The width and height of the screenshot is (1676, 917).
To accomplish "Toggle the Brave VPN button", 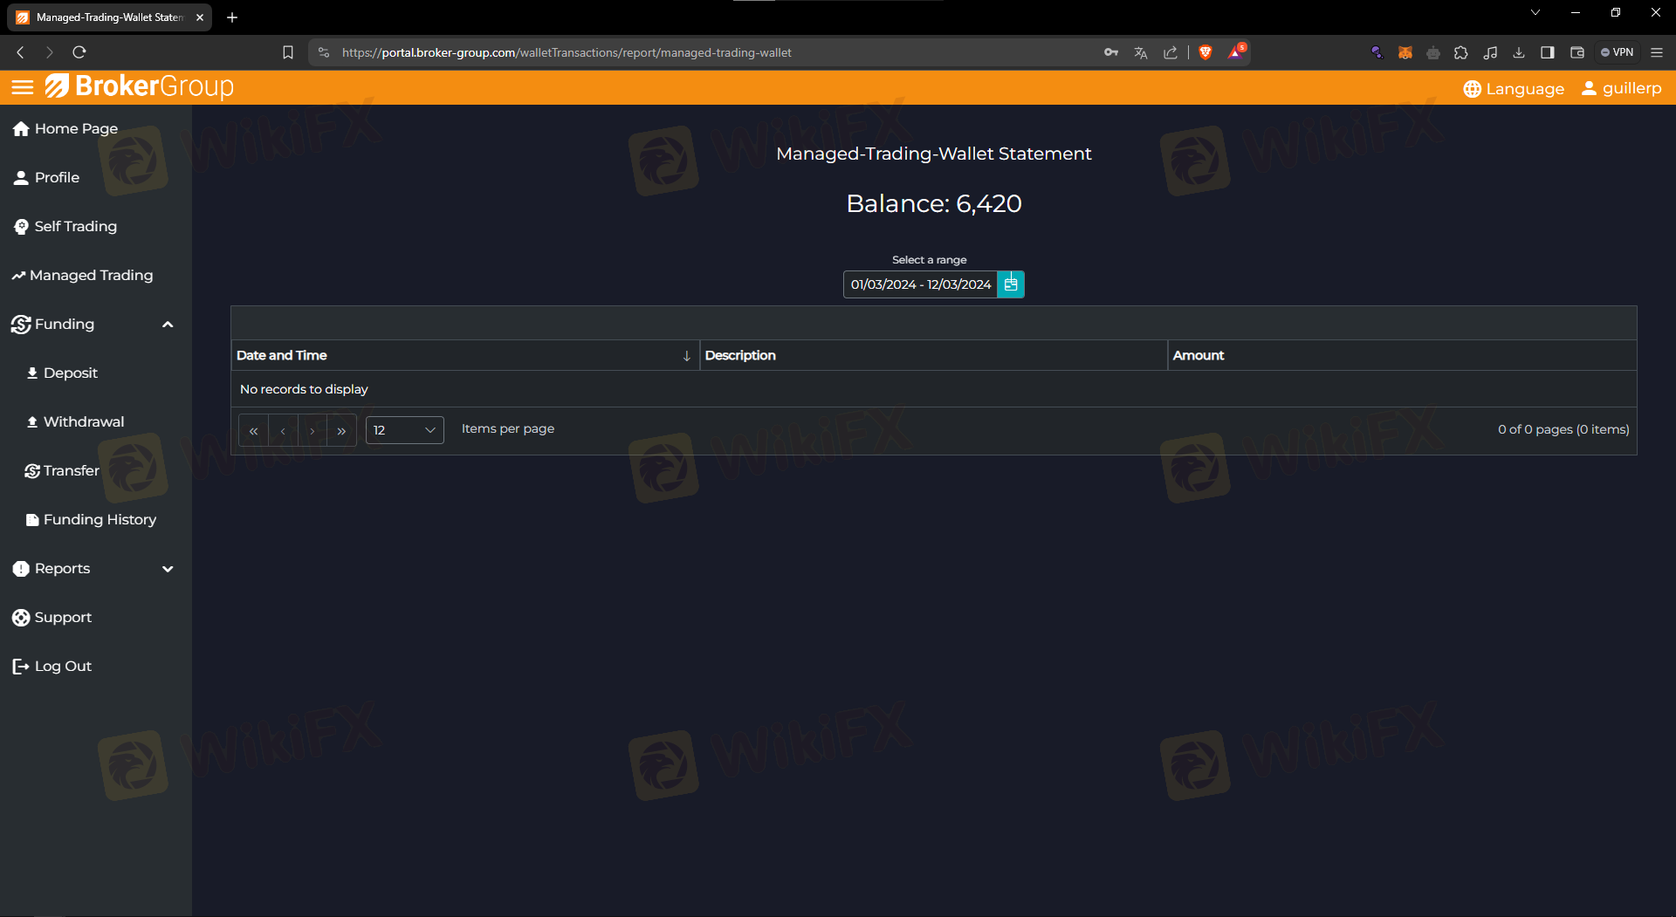I will [1618, 52].
